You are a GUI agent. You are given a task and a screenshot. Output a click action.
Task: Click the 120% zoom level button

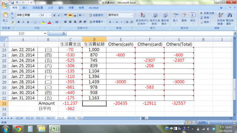(x=202, y=122)
